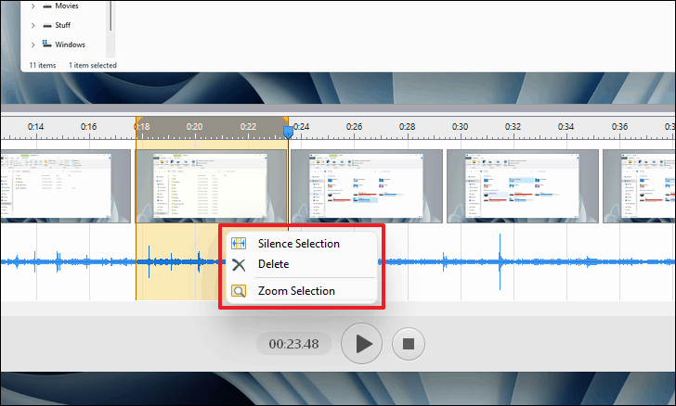Select the Windows drive in tree

70,44
